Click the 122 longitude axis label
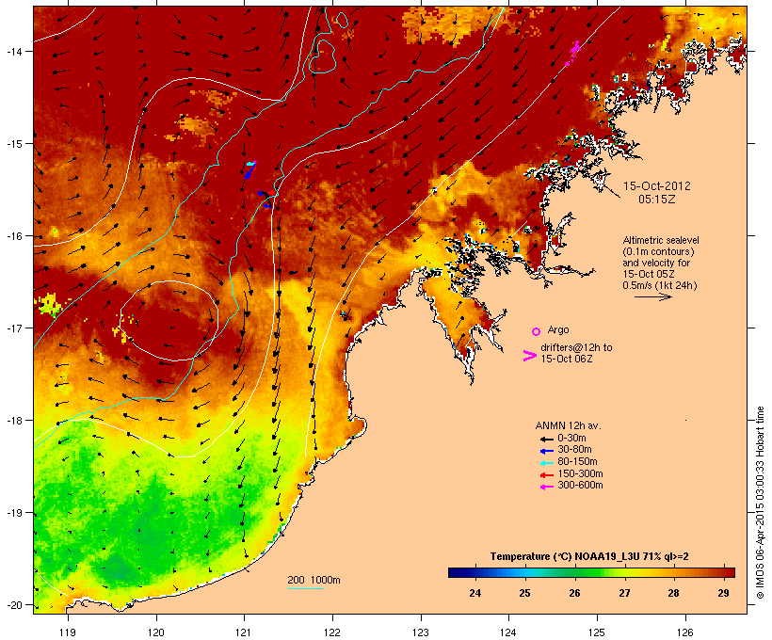The width and height of the screenshot is (772, 640). click(x=332, y=632)
